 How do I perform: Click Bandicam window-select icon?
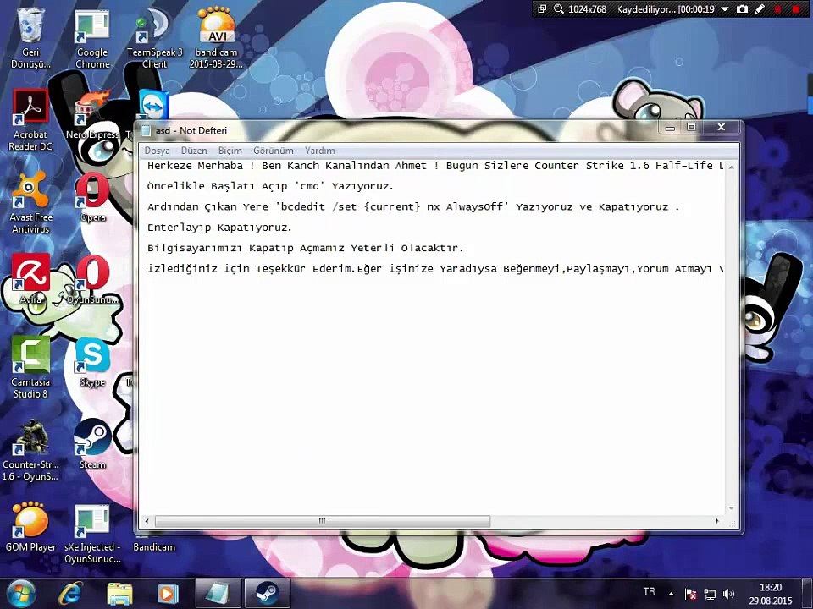(542, 8)
